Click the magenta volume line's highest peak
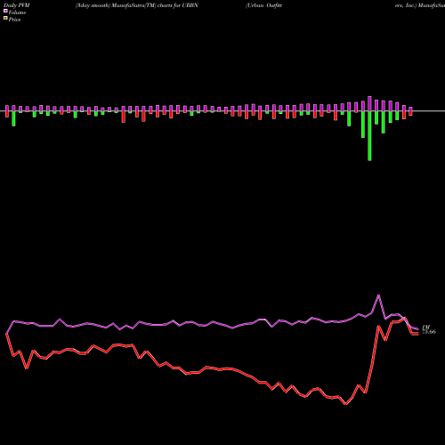 [x=378, y=295]
